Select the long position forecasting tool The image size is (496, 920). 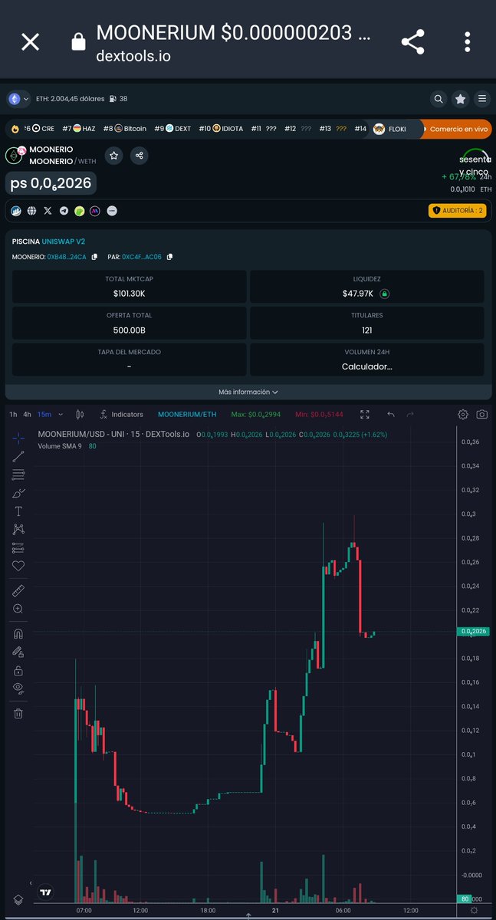pyautogui.click(x=18, y=548)
